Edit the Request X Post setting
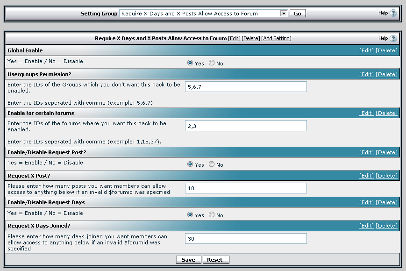Viewport: 406px width, 271px height. pyautogui.click(x=366, y=176)
